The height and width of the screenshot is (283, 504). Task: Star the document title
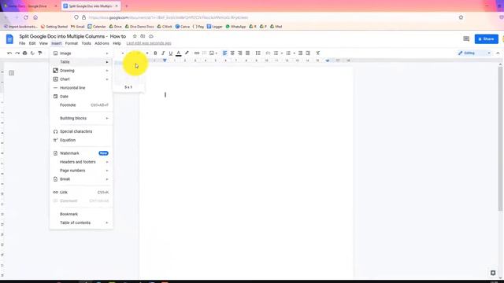(135, 36)
